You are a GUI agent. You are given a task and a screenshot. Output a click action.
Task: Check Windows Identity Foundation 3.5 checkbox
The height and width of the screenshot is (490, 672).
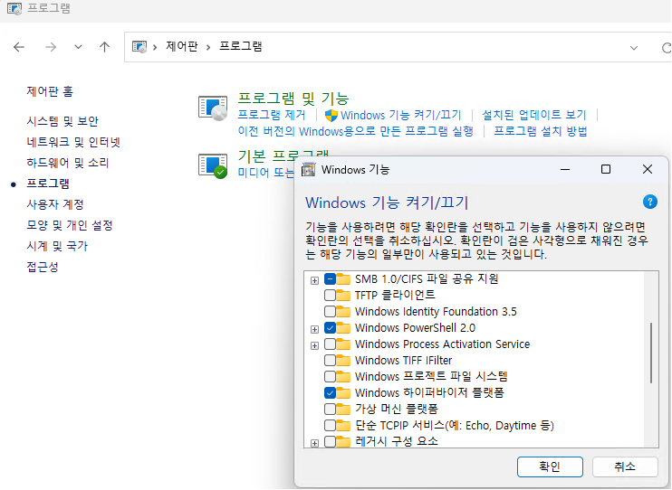[330, 312]
